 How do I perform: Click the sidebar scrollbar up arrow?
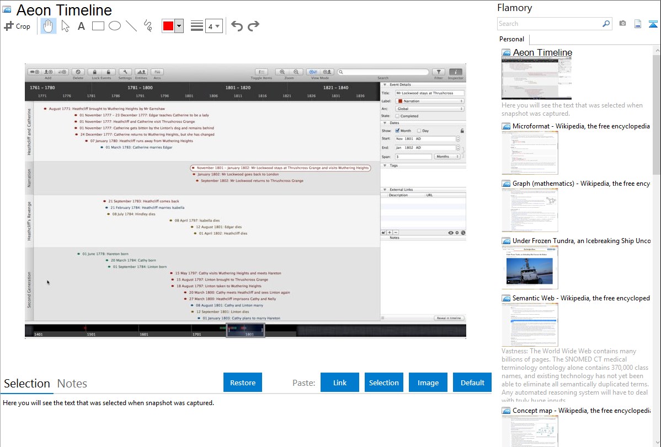(x=657, y=51)
